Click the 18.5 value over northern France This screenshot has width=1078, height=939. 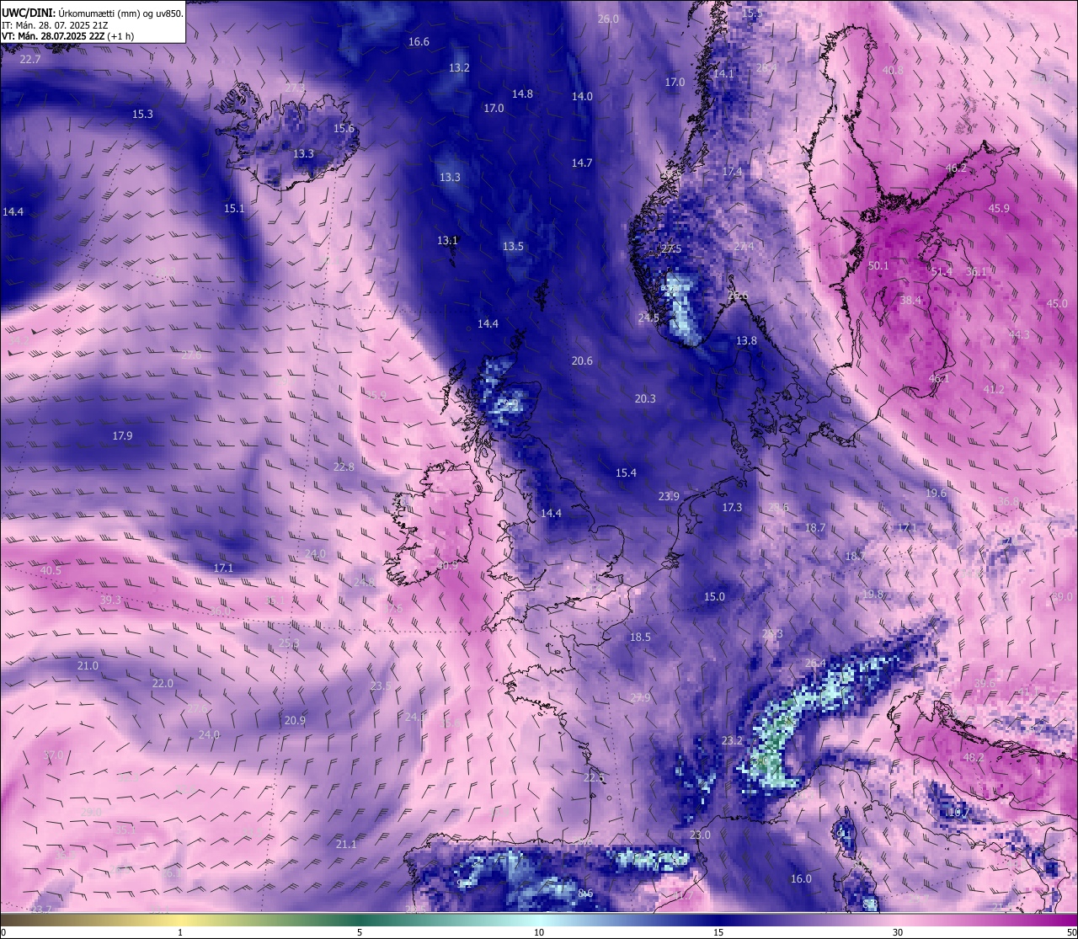640,637
